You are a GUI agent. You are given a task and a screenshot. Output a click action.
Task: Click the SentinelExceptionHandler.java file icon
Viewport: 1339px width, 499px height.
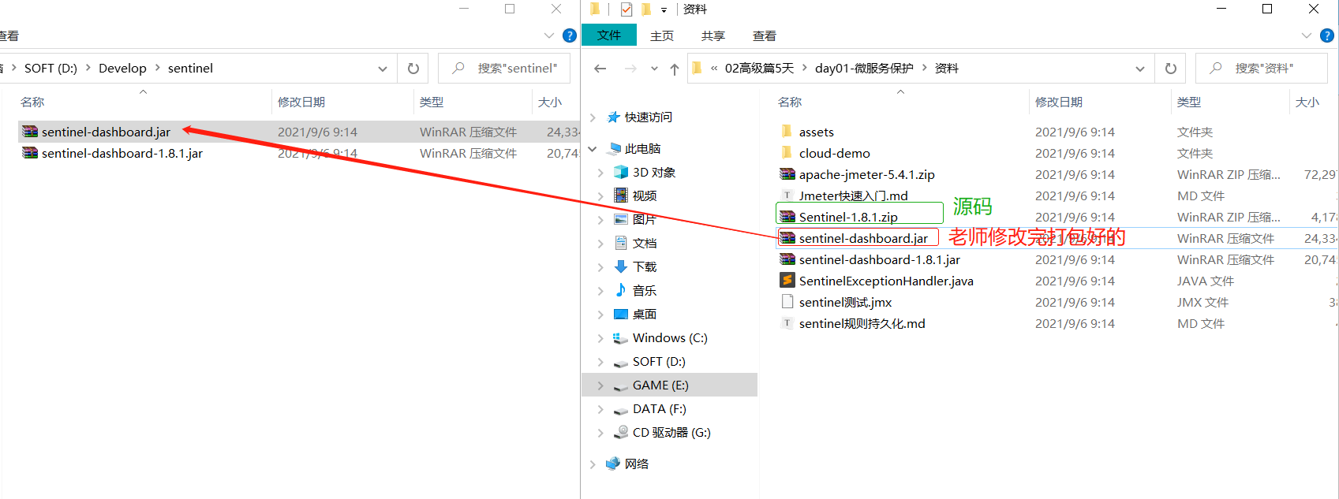(x=787, y=281)
